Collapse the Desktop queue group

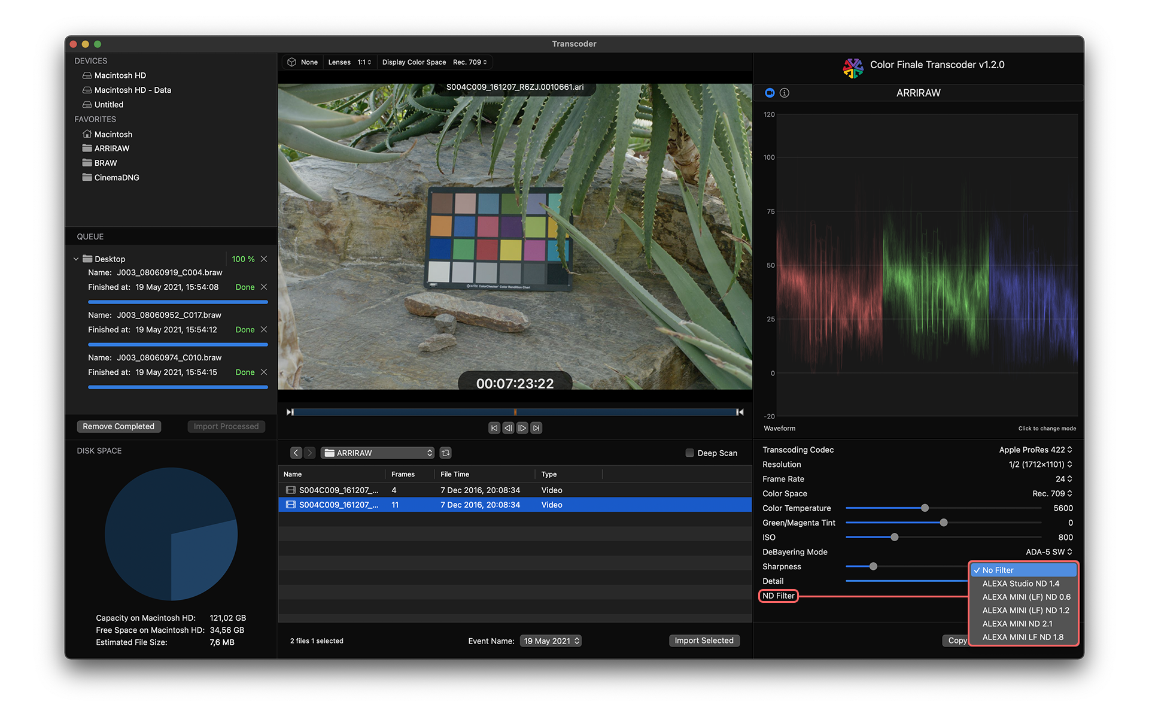(x=76, y=259)
